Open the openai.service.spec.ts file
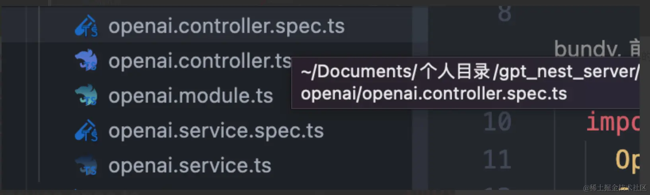 coord(216,131)
